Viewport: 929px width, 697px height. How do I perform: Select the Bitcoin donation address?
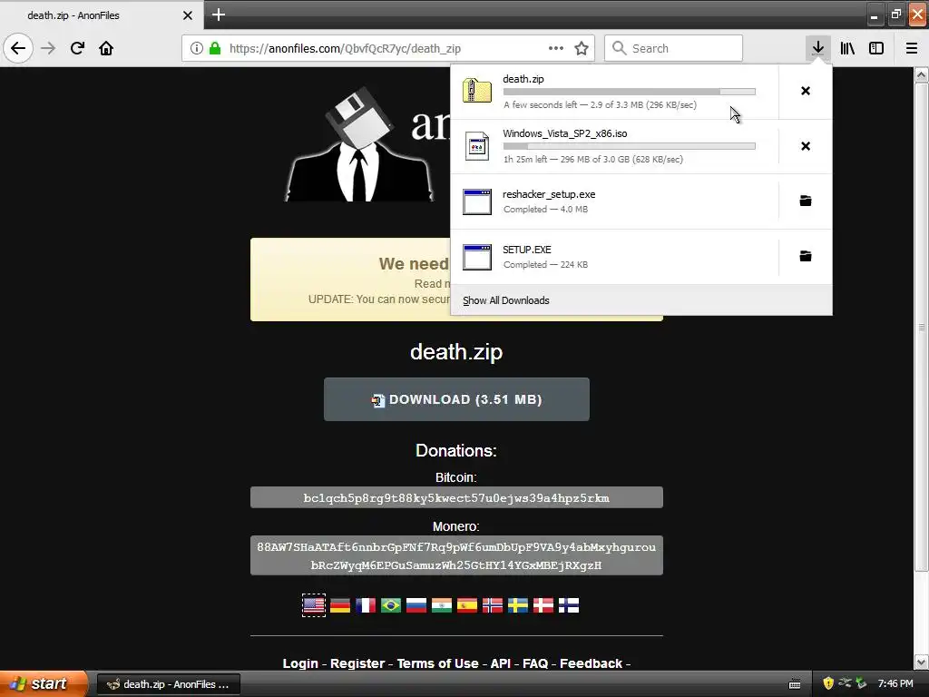click(x=456, y=497)
